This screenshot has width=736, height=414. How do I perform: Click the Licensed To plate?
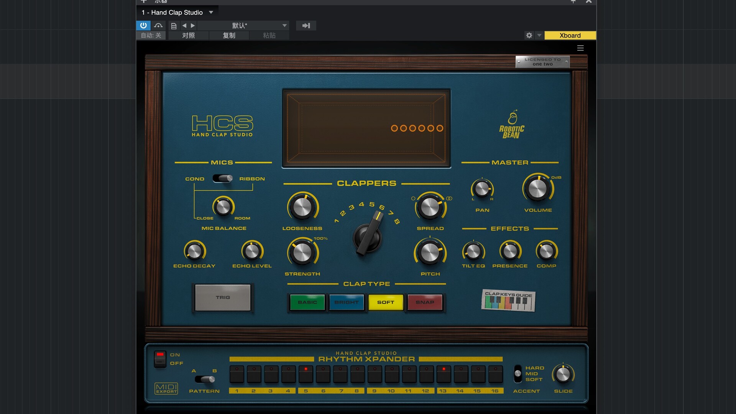click(542, 62)
